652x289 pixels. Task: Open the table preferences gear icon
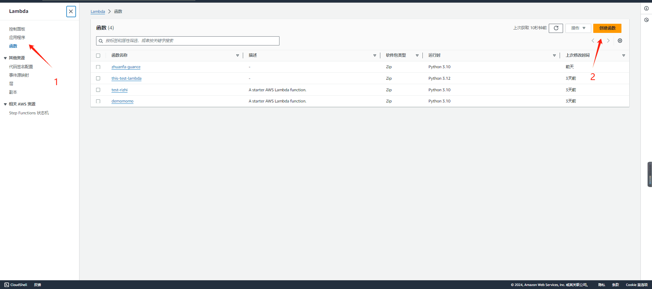[x=620, y=41]
